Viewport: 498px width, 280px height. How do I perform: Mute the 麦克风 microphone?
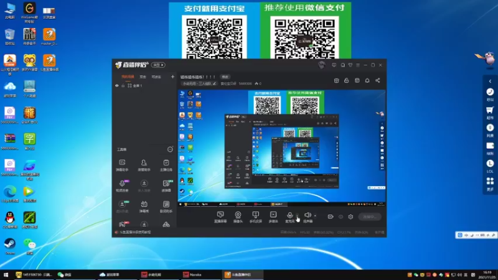pos(289,217)
